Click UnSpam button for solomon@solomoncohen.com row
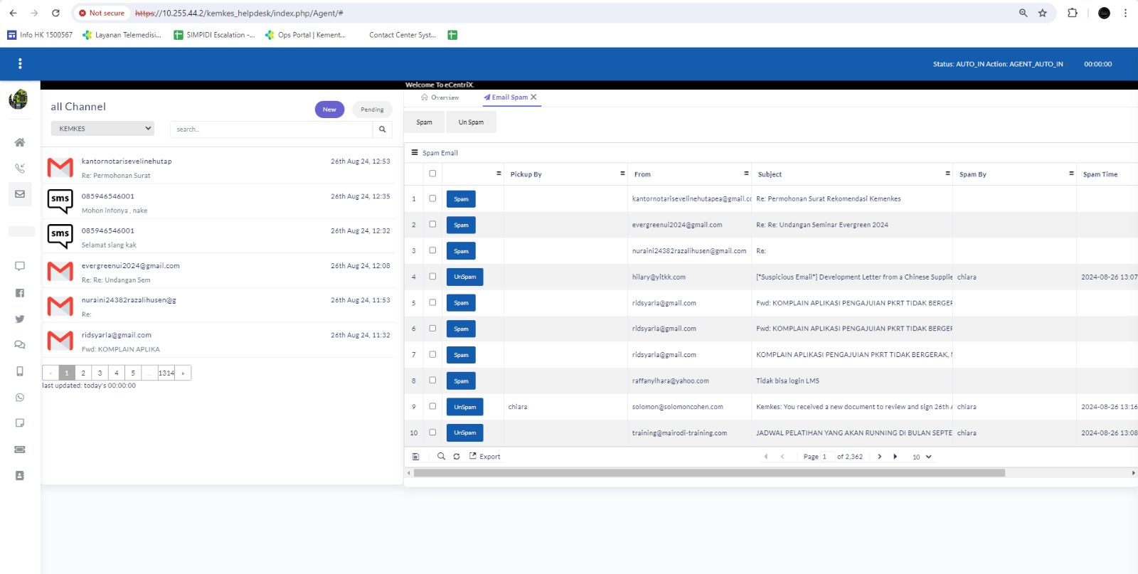 tap(464, 407)
